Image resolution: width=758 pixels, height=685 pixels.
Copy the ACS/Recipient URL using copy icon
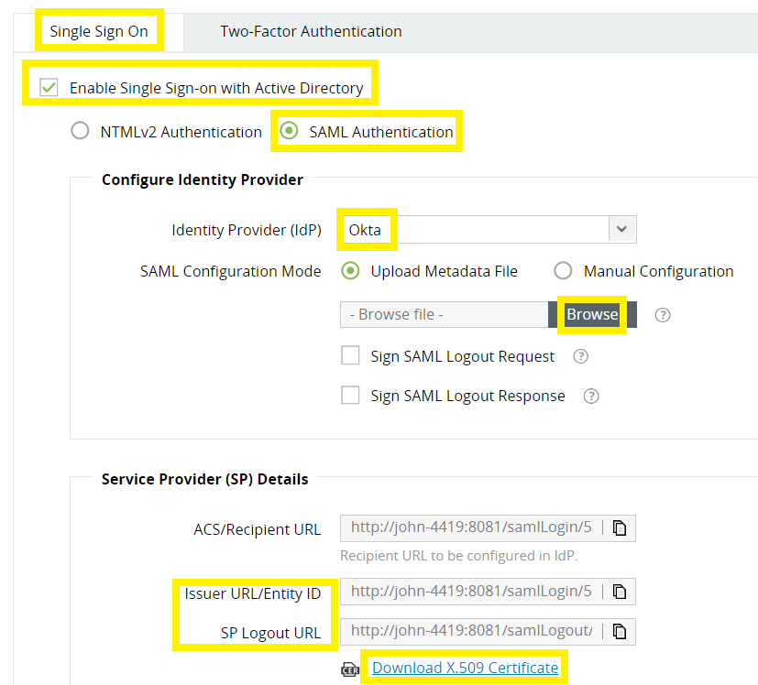(x=620, y=527)
